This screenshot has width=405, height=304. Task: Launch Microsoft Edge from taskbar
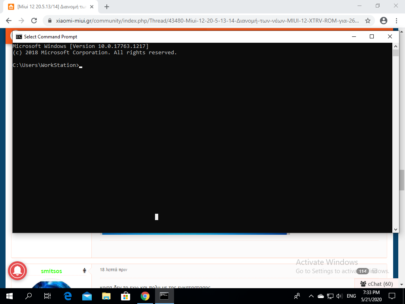pyautogui.click(x=68, y=296)
